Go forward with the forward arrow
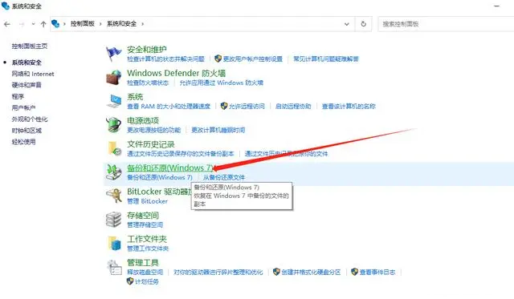Screen dimensions: 514x299 tap(22, 24)
